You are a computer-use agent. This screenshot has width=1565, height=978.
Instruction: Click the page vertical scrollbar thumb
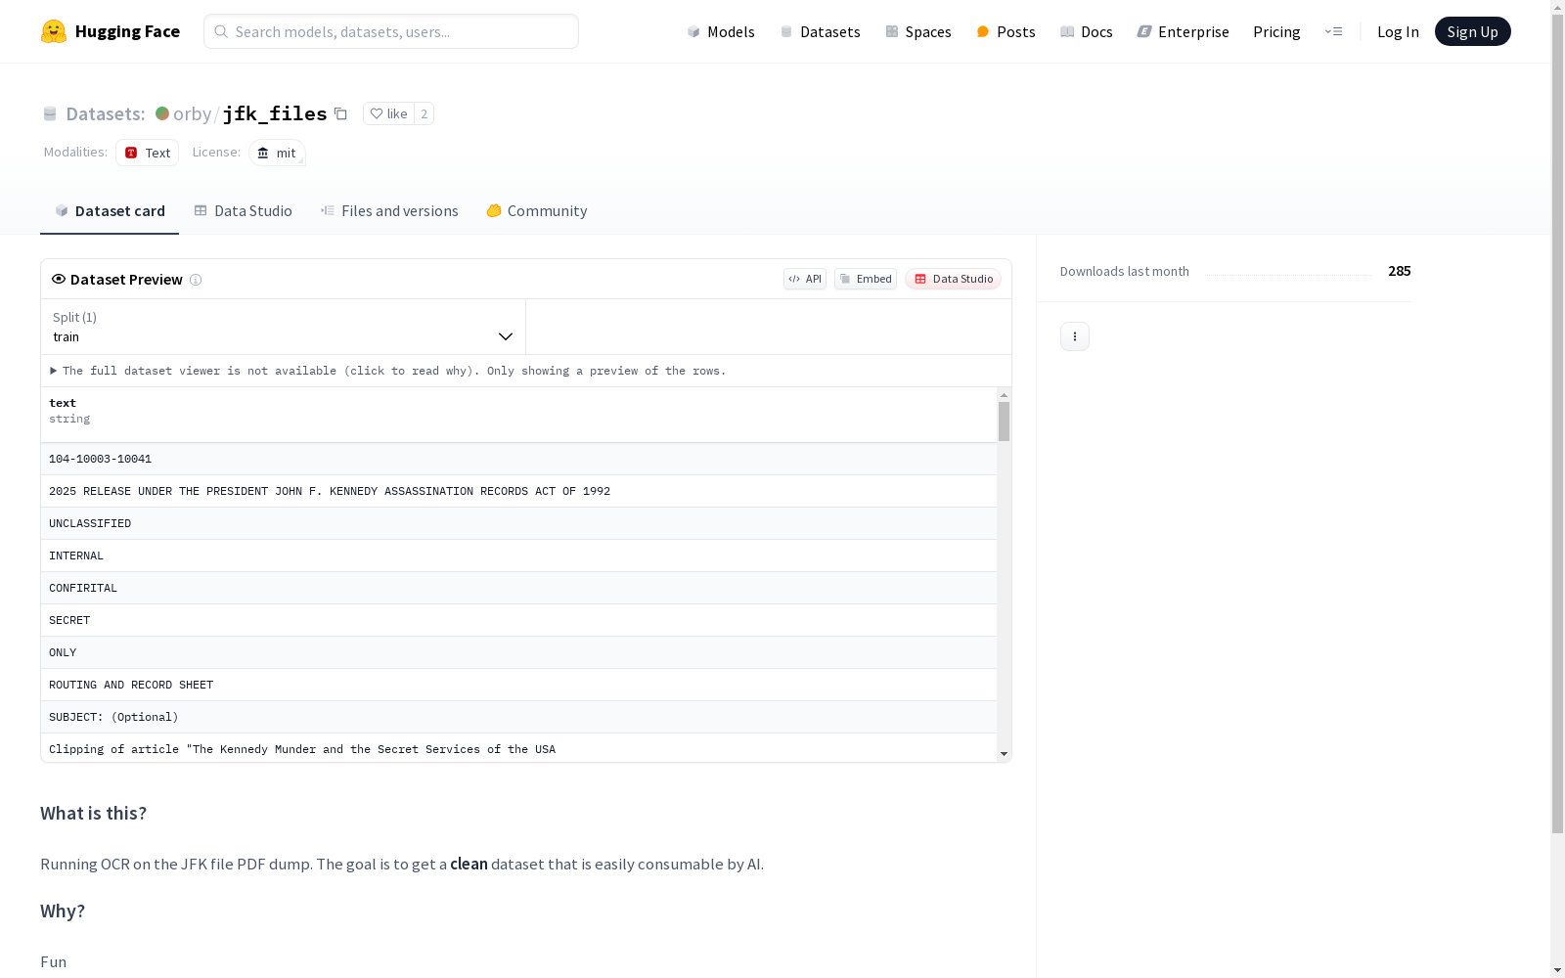[1558, 422]
